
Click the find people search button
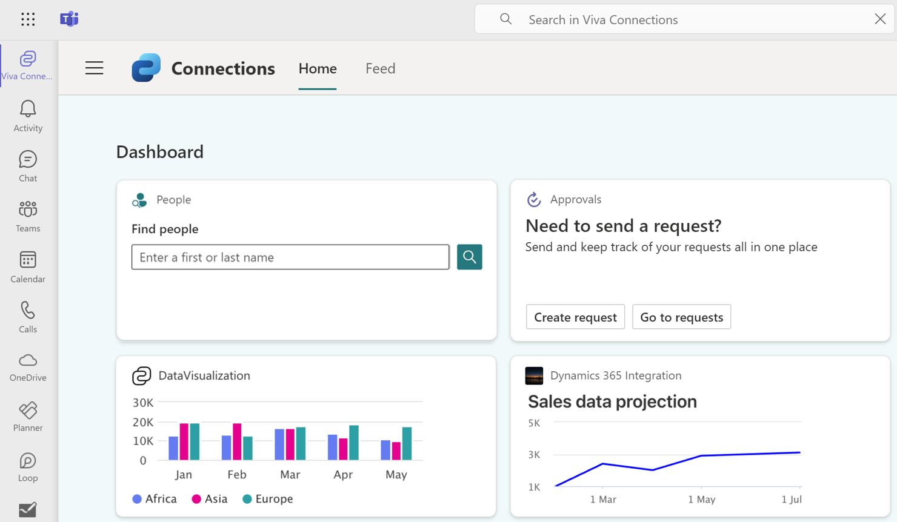[469, 257]
